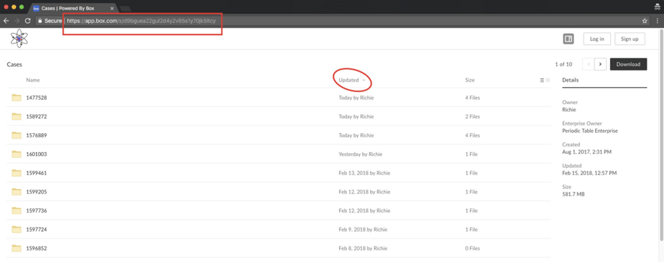Open folder name 1589272

coord(37,117)
